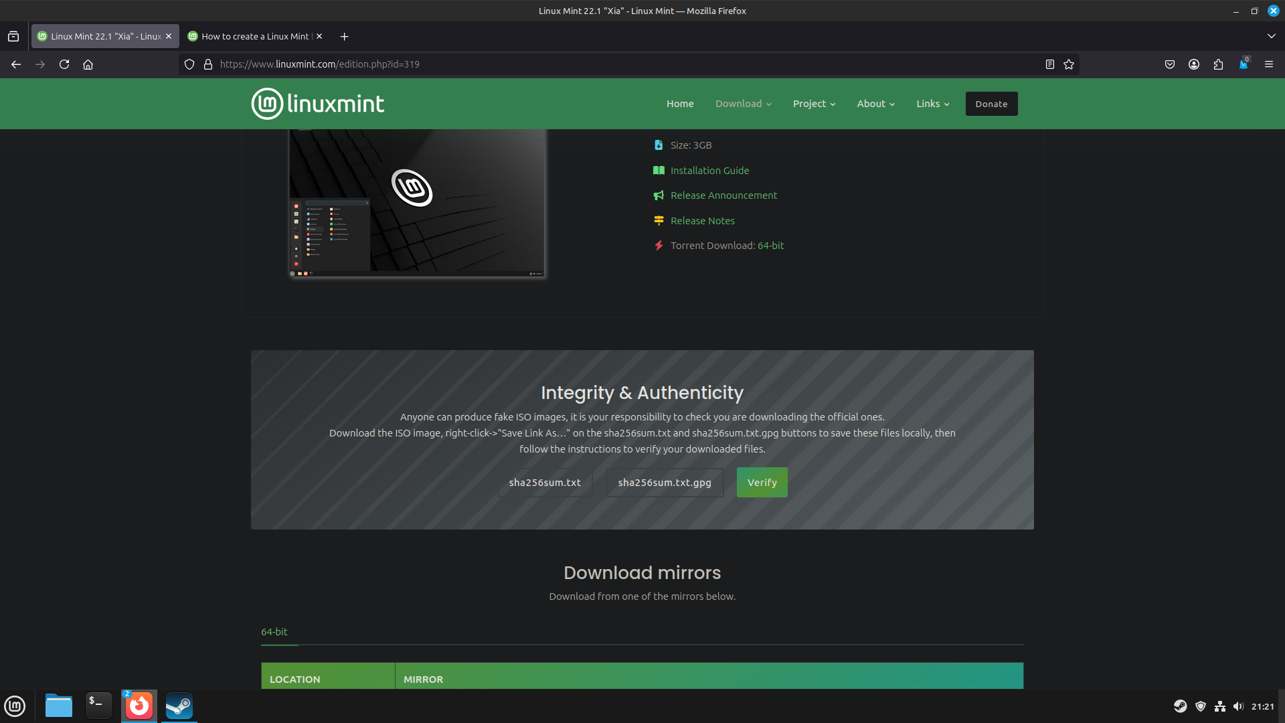This screenshot has width=1285, height=723.
Task: Bookmark this page with star icon
Action: 1069,64
